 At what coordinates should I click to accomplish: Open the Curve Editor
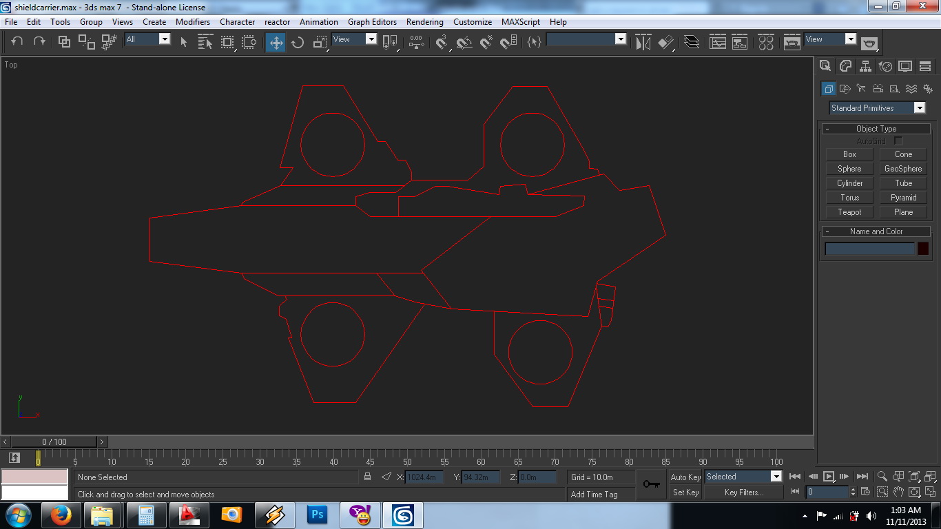click(718, 42)
